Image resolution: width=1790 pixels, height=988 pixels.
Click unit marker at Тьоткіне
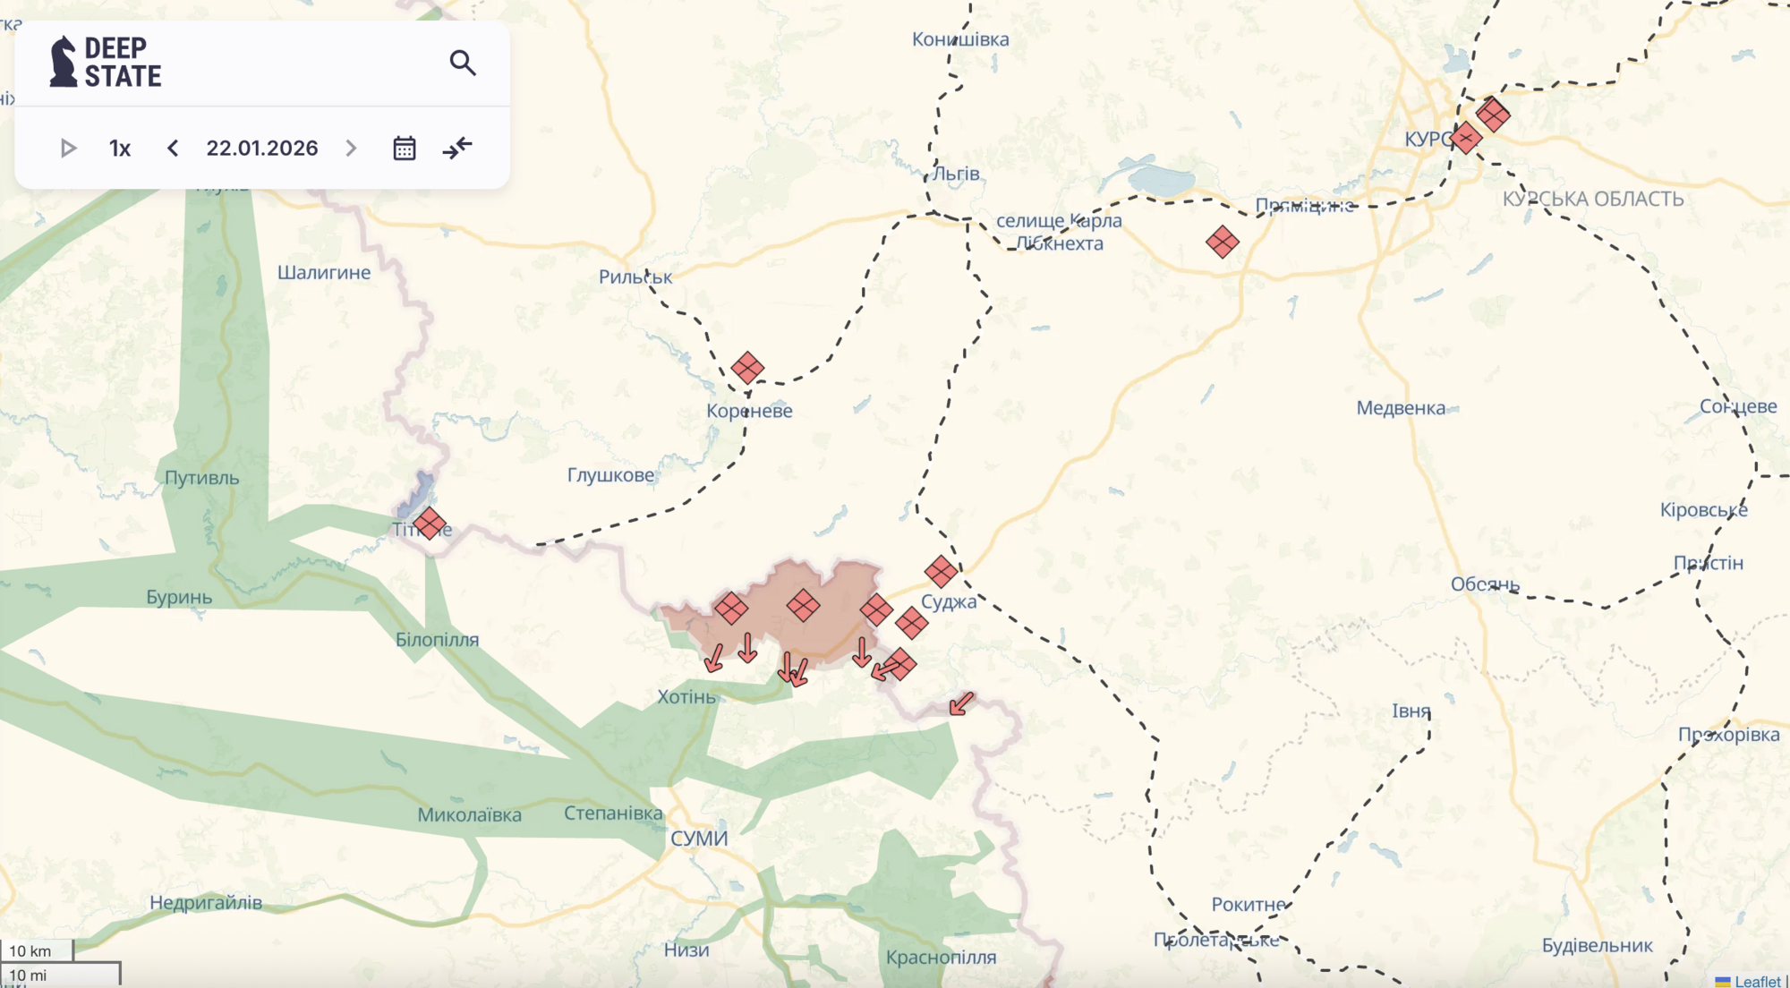(x=430, y=524)
